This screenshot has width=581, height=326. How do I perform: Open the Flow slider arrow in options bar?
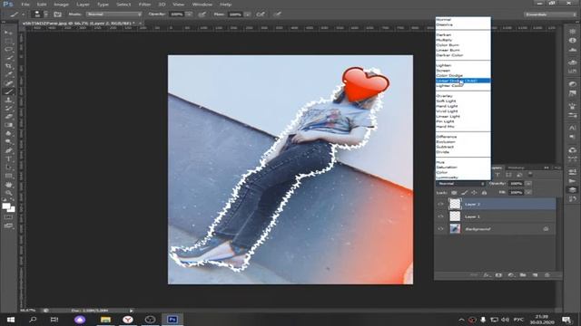tap(248, 14)
